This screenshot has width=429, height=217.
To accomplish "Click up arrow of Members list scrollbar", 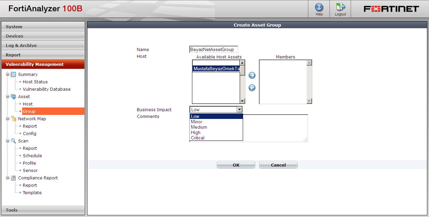I will (x=309, y=63).
